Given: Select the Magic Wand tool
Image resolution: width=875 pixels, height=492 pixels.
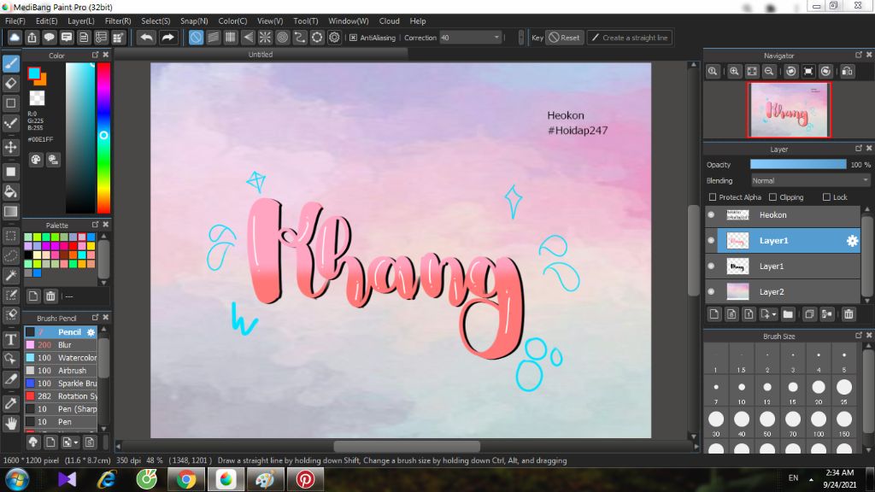Looking at the screenshot, I should tap(10, 275).
